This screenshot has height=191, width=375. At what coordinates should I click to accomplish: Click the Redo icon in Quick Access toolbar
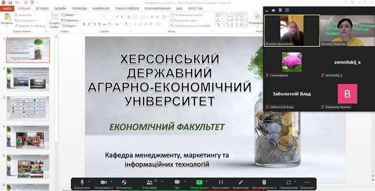25,2
